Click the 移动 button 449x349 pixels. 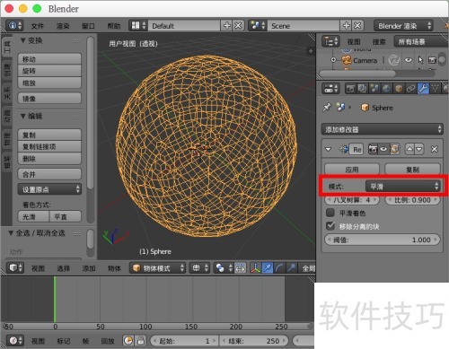pyautogui.click(x=49, y=59)
